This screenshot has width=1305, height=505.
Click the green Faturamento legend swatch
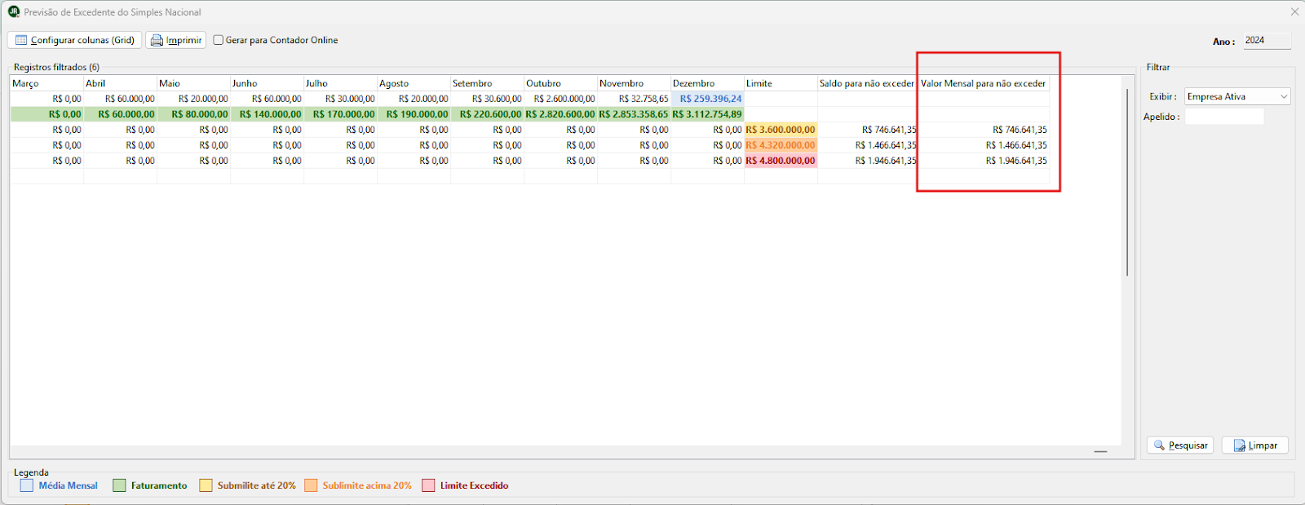tap(119, 485)
